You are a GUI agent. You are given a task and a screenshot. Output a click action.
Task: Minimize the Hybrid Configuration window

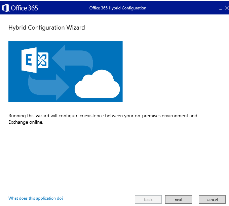221,8
